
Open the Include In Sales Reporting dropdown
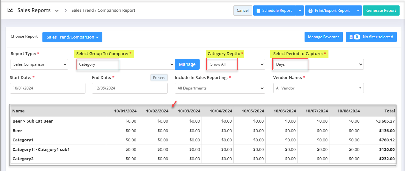[220, 88]
